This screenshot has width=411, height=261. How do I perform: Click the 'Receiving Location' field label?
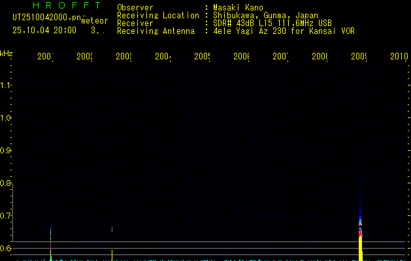[x=157, y=15]
